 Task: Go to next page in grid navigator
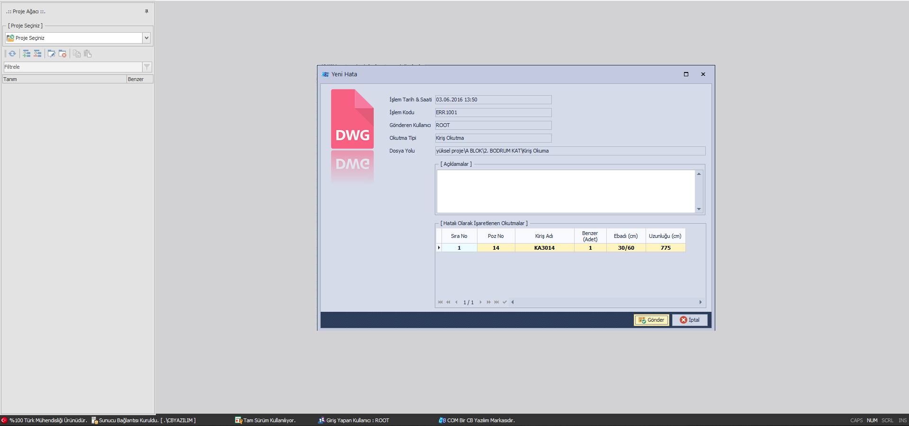point(488,302)
